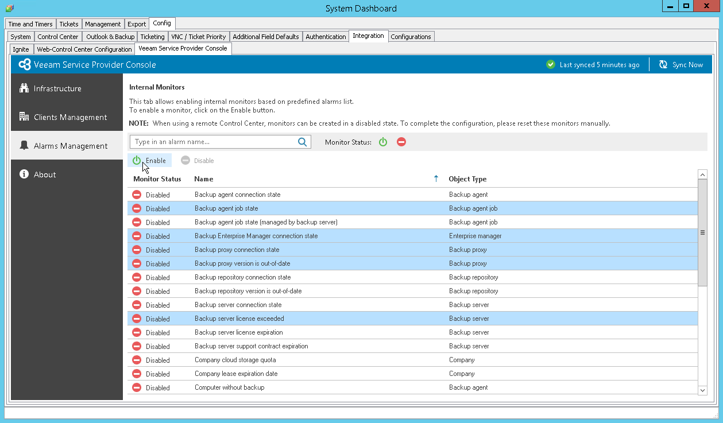Toggle the red disabled Monitor Status filter
This screenshot has height=423, width=723.
click(401, 141)
